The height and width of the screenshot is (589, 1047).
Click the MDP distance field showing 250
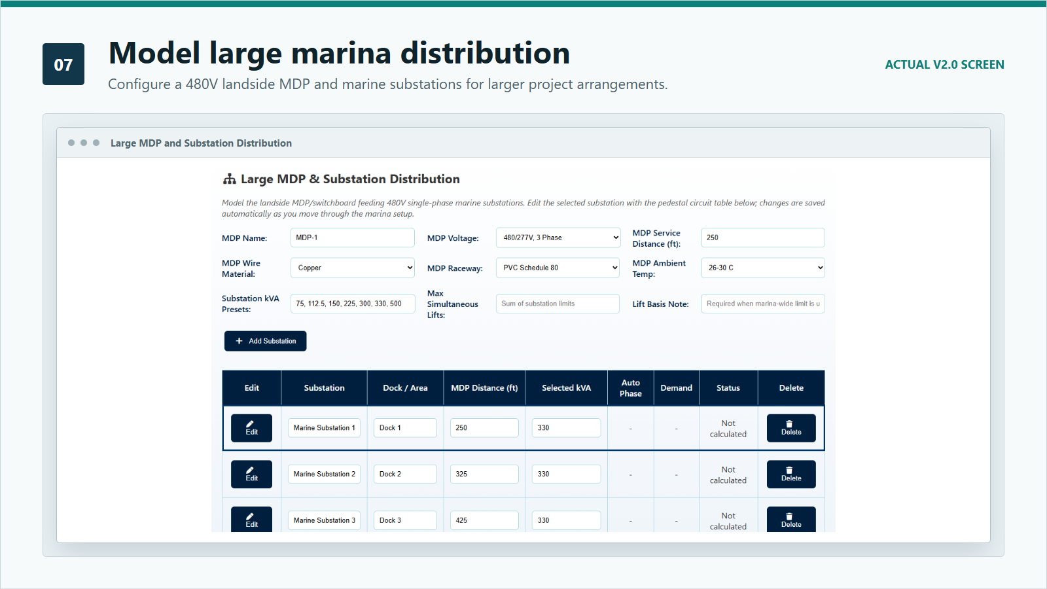pos(484,428)
